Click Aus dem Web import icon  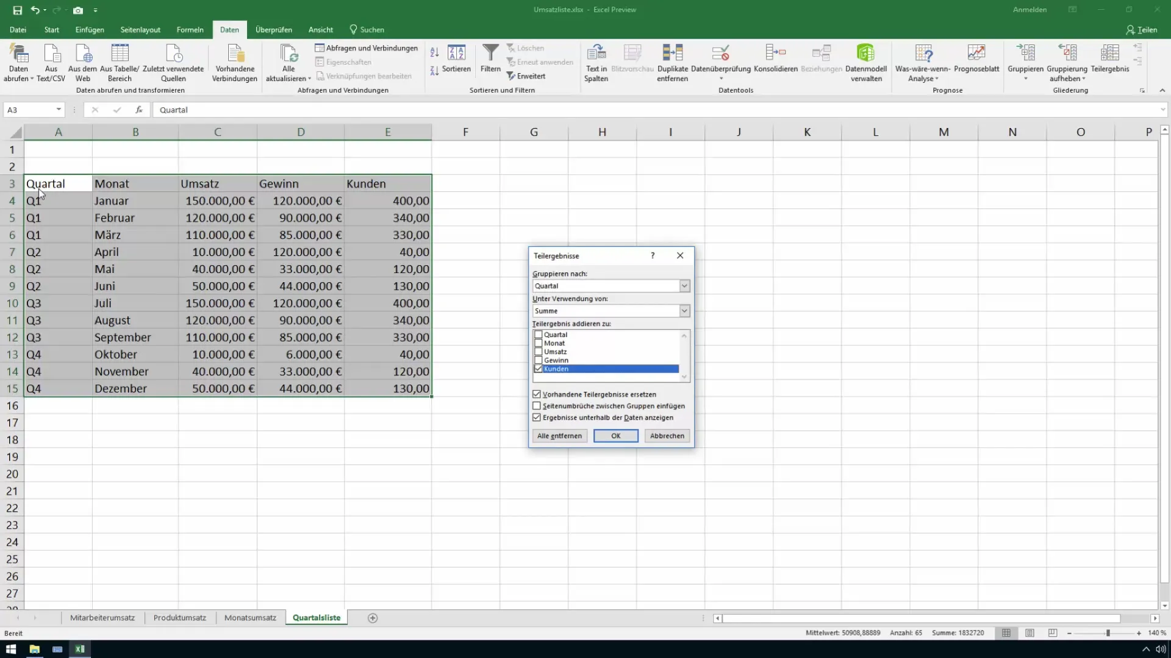(83, 63)
